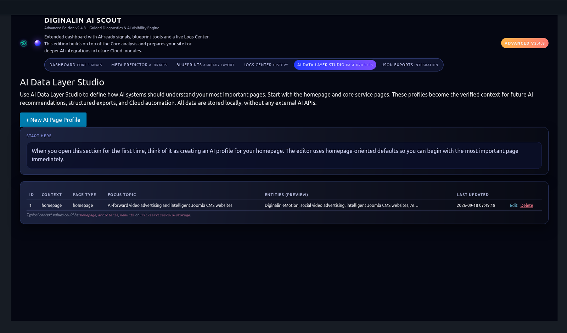Open Blueprints AI-Ready Layout tab

(x=205, y=65)
